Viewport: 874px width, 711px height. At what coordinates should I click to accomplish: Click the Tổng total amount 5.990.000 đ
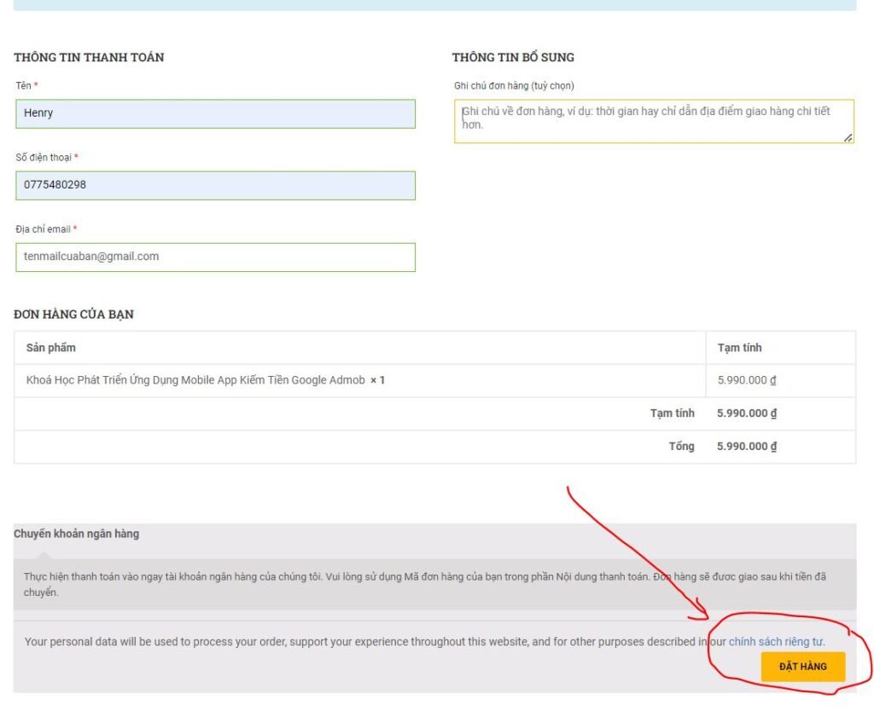click(x=747, y=446)
